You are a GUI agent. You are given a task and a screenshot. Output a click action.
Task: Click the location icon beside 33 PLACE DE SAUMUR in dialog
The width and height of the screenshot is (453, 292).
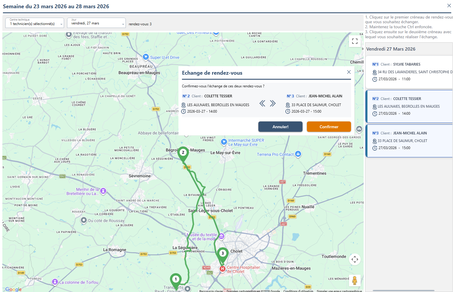[x=288, y=105]
